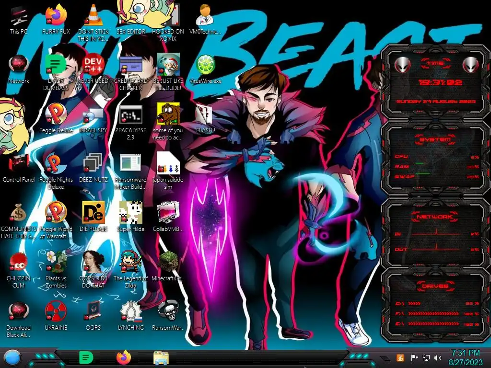Select the DEEZ NUTZ desktop icon
The width and height of the screenshot is (491, 368).
94,164
